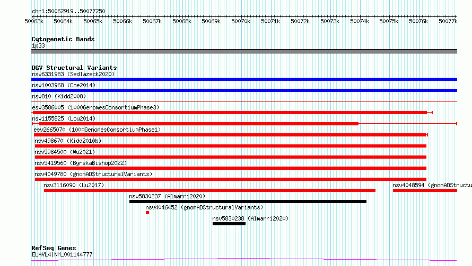Open esv3586005 (1000GenomesConsortiumPhase3) label

pyautogui.click(x=95, y=107)
